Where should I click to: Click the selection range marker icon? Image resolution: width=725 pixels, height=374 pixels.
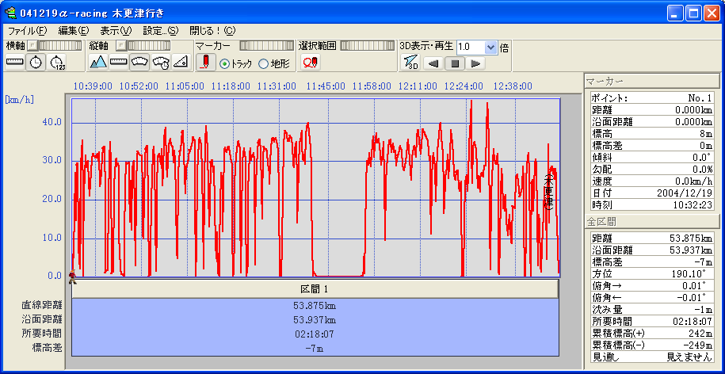pos(310,62)
